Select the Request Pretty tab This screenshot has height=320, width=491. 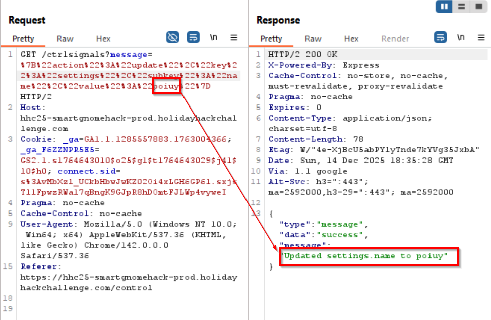(x=23, y=39)
